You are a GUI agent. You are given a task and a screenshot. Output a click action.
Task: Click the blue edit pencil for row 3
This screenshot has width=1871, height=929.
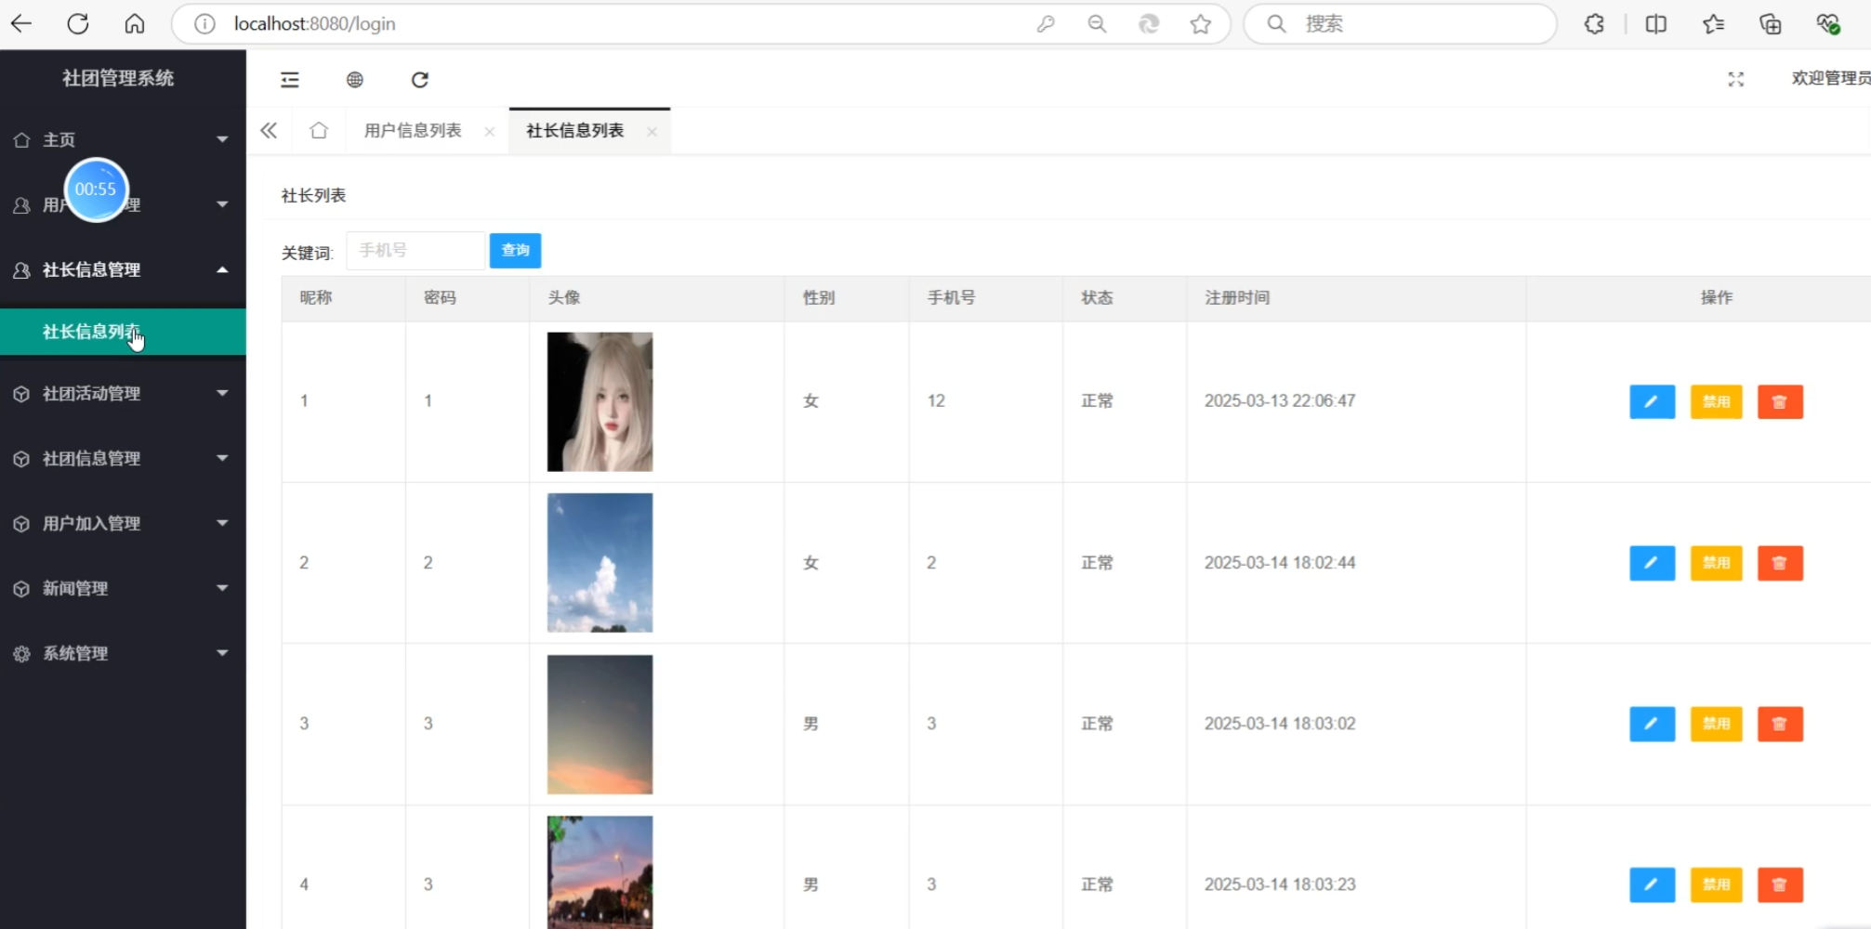click(x=1651, y=724)
